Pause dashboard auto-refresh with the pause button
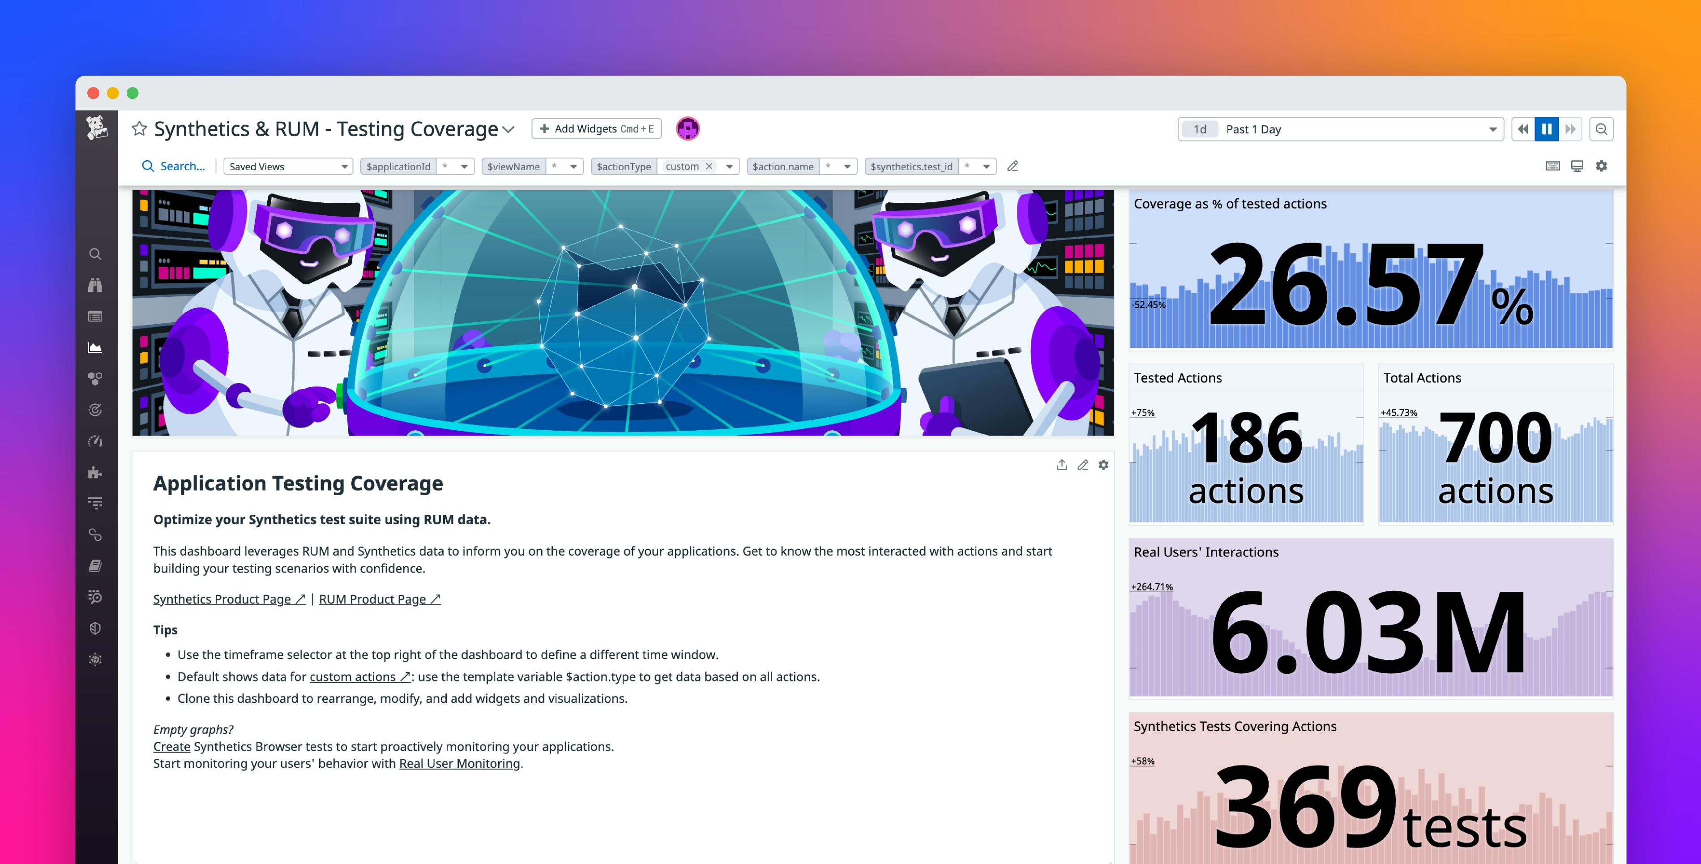The width and height of the screenshot is (1701, 864). click(1547, 129)
